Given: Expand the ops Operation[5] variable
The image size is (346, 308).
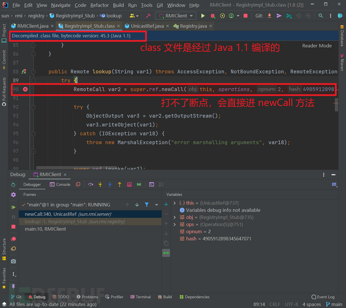Looking at the screenshot, I should pos(175,224).
